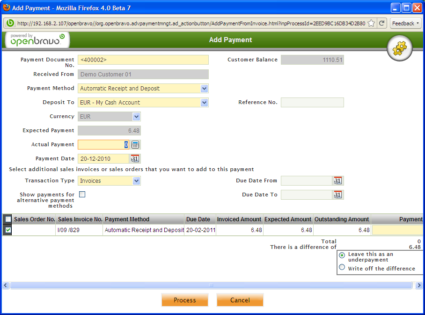
Task: Toggle select-all checkbox in table header
Action: 8,219
